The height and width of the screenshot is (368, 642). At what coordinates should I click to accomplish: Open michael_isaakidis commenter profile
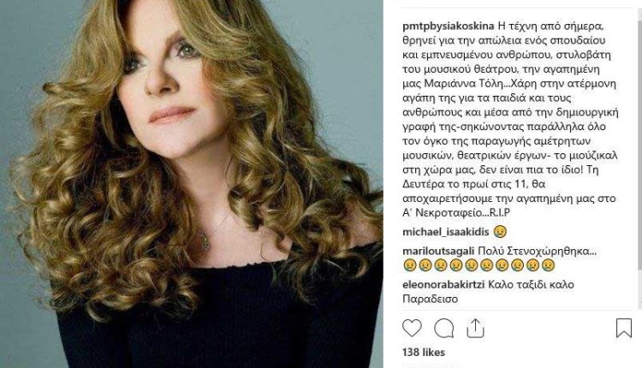(x=446, y=232)
